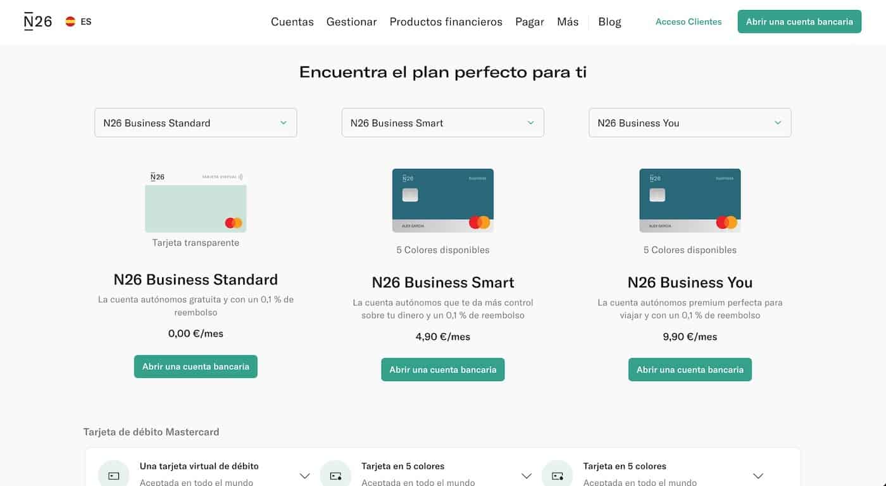The height and width of the screenshot is (486, 886).
Task: Click the N26 Business Smart heading
Action: 443,282
